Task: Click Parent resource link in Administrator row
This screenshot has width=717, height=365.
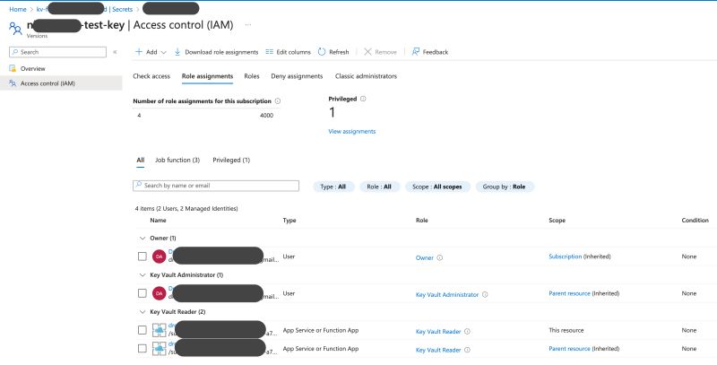Action: [569, 293]
